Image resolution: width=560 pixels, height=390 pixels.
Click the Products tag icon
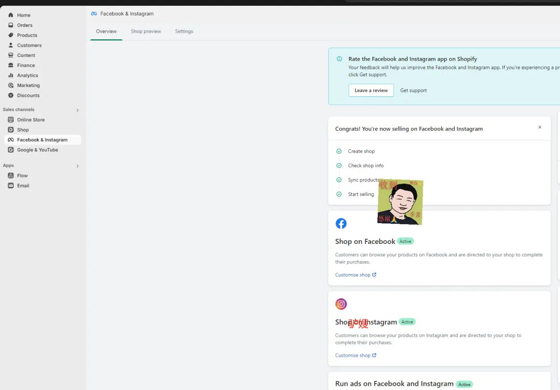(11, 35)
